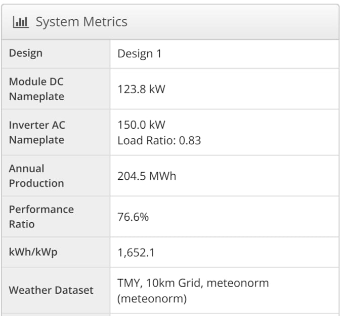Click the Performance Ratio label
The width and height of the screenshot is (344, 316).
(41, 217)
